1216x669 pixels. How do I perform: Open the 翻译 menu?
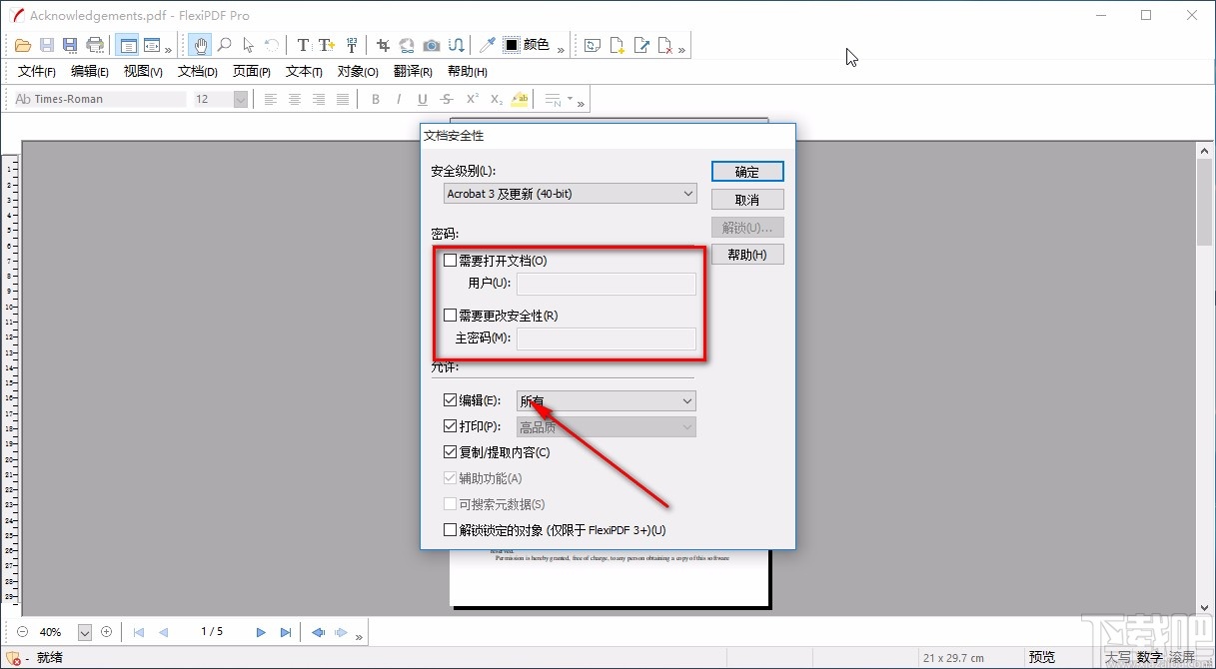pyautogui.click(x=413, y=71)
